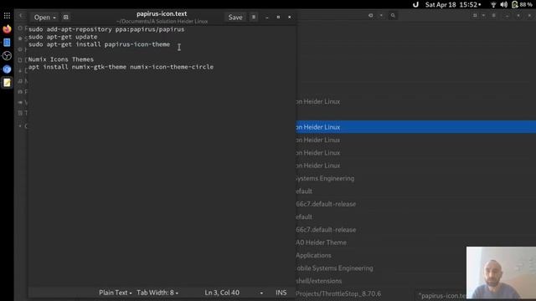Open the dropdown arrow beside Ln 3, Col 40

tap(261, 293)
